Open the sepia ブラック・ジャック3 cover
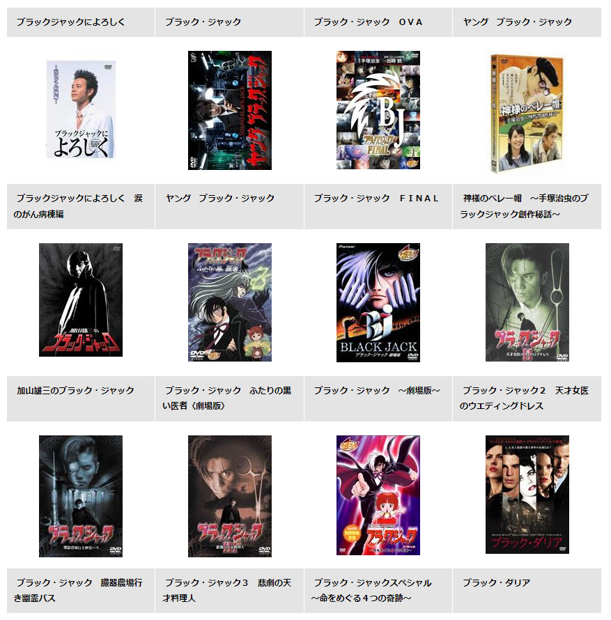Image resolution: width=611 pixels, height=620 pixels. tap(230, 496)
